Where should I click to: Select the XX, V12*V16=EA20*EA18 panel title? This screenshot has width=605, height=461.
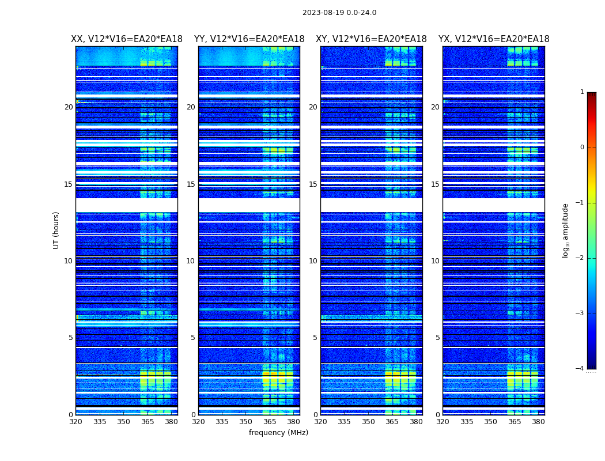click(127, 39)
